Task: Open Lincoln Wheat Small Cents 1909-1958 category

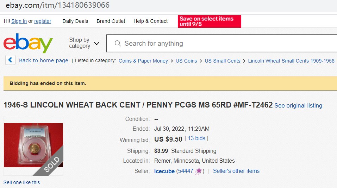Action: pyautogui.click(x=291, y=61)
